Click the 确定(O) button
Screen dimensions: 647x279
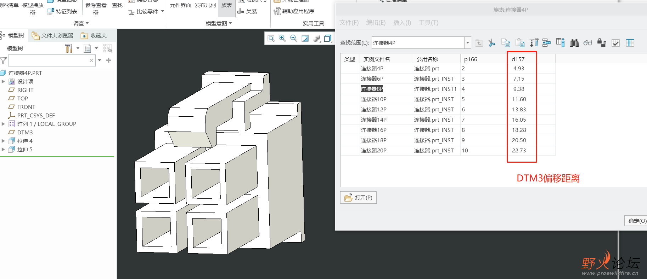[x=636, y=221]
